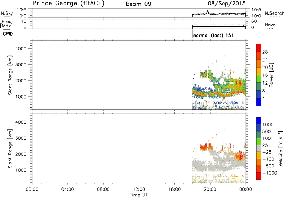
Task: Click the noise spike in the N.Sky trace
Action: point(208,12)
